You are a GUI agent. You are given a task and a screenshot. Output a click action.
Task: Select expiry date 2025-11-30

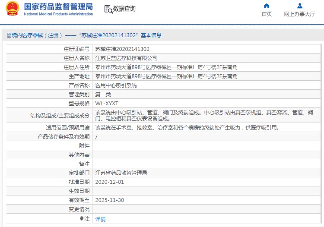click(x=110, y=200)
